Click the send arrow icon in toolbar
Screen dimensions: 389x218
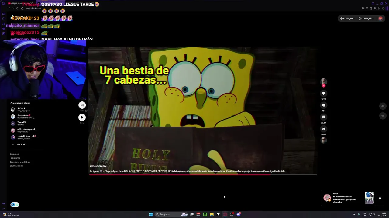[x=379, y=8]
